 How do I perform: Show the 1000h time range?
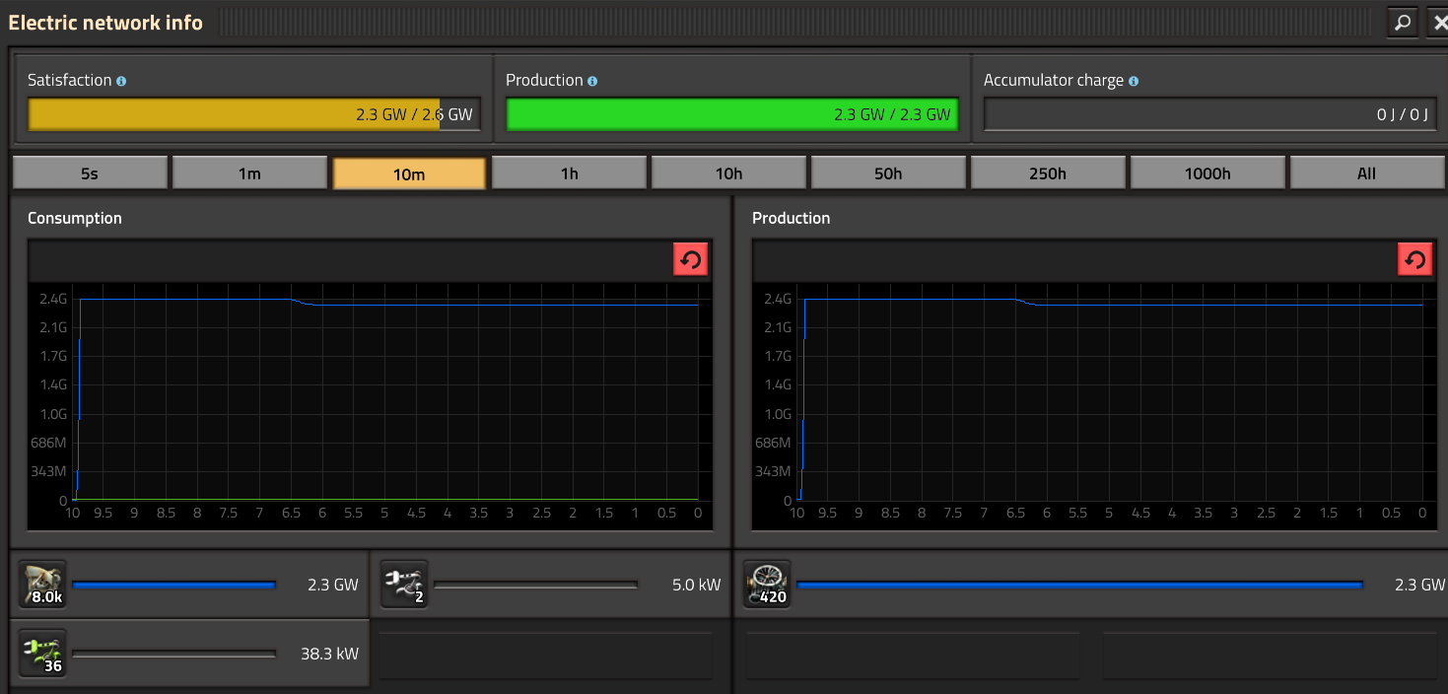point(1207,173)
